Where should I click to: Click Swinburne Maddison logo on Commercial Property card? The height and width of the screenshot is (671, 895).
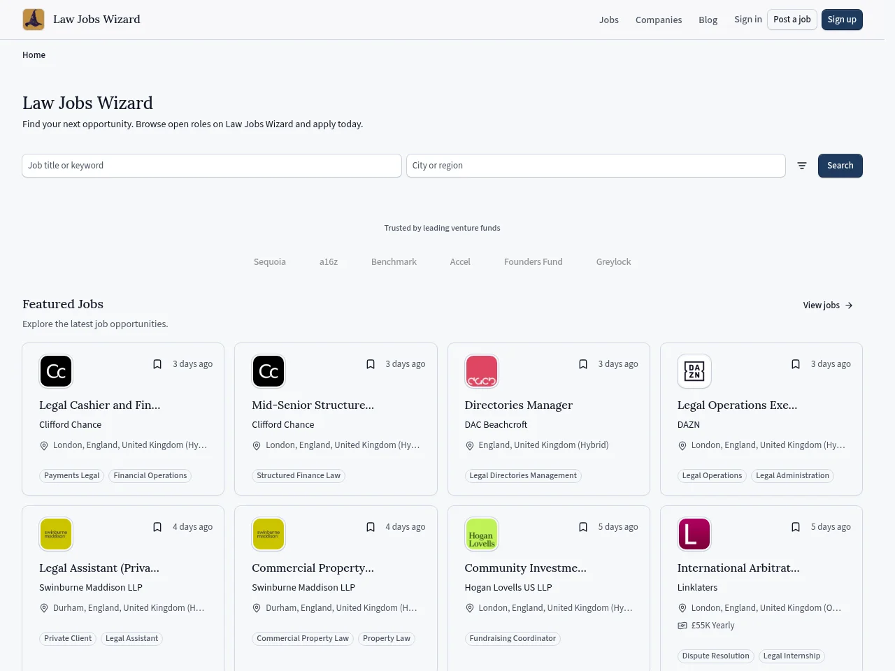point(268,534)
